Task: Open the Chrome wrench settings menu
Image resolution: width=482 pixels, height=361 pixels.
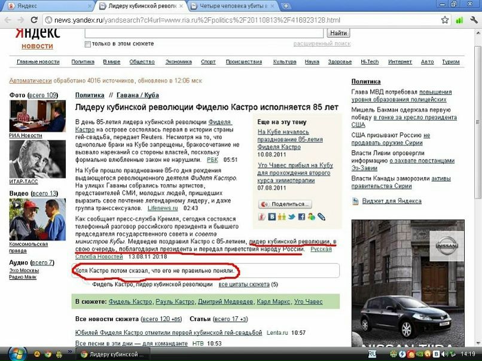Action: 473,20
